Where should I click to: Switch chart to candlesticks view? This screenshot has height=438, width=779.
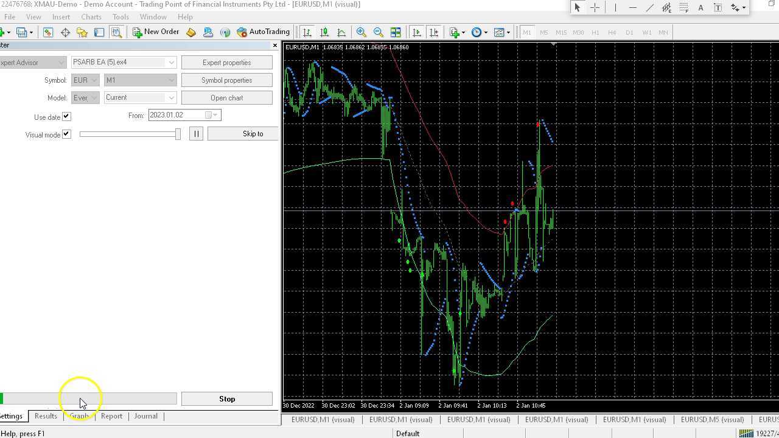tap(324, 32)
